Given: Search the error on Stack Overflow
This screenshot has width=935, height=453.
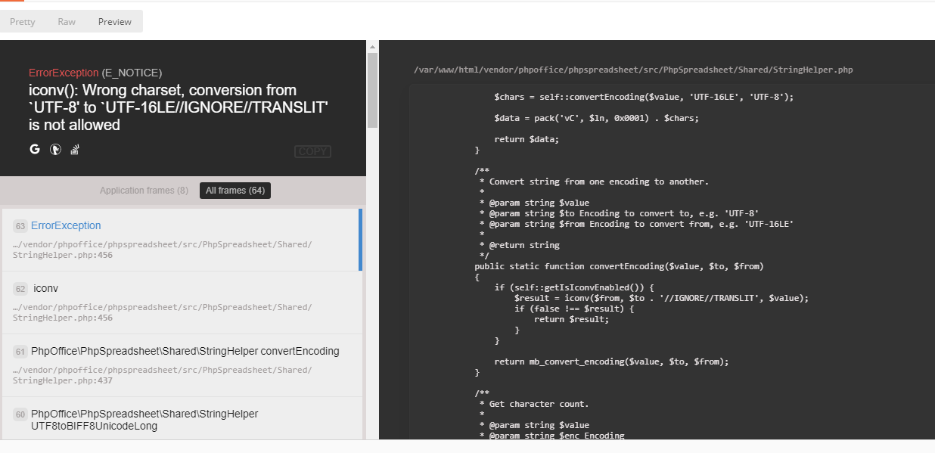Looking at the screenshot, I should click(x=74, y=149).
